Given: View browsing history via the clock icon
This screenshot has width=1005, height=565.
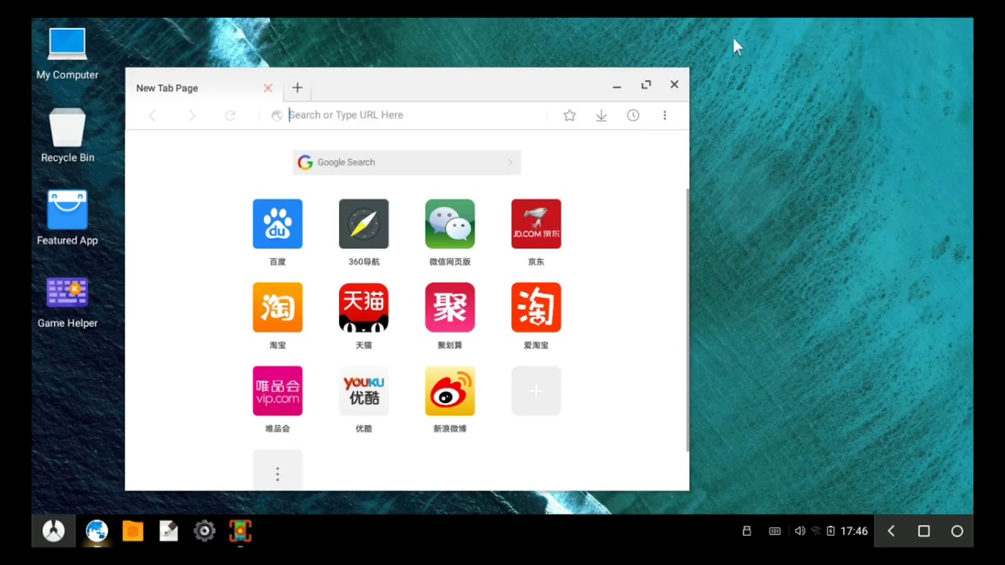Looking at the screenshot, I should (x=633, y=115).
